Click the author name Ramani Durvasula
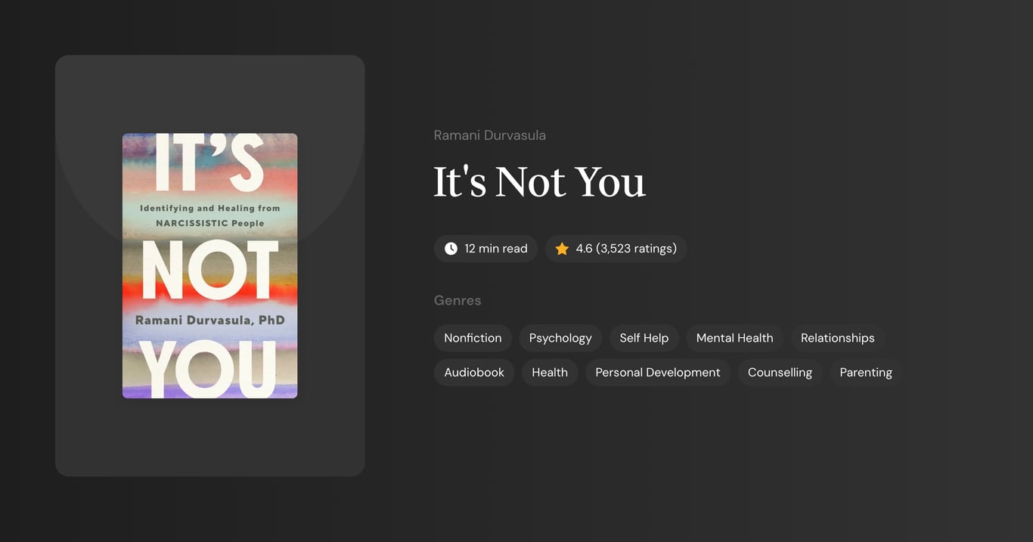This screenshot has width=1033, height=542. [489, 135]
